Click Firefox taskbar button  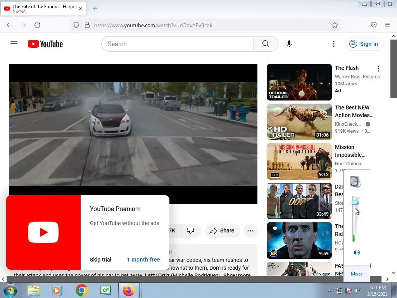click(129, 290)
